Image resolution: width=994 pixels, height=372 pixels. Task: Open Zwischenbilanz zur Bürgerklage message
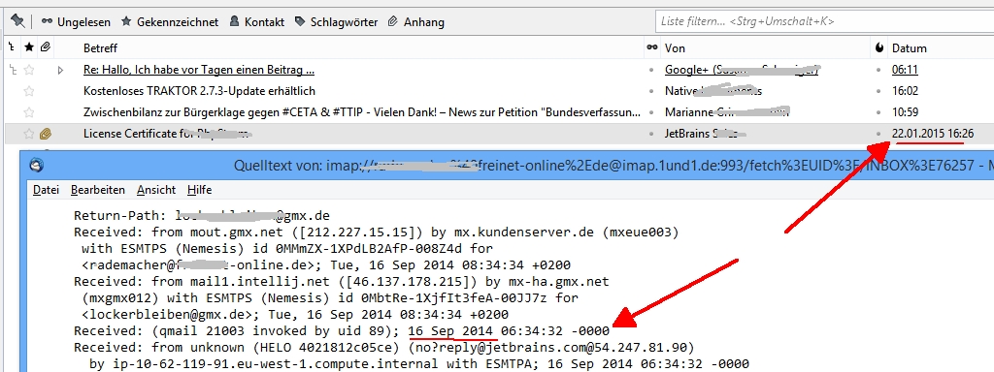point(362,112)
